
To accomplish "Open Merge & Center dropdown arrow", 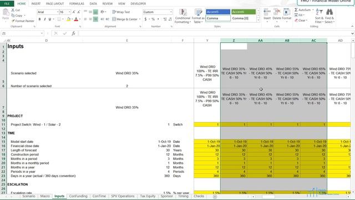I will point(140,19).
